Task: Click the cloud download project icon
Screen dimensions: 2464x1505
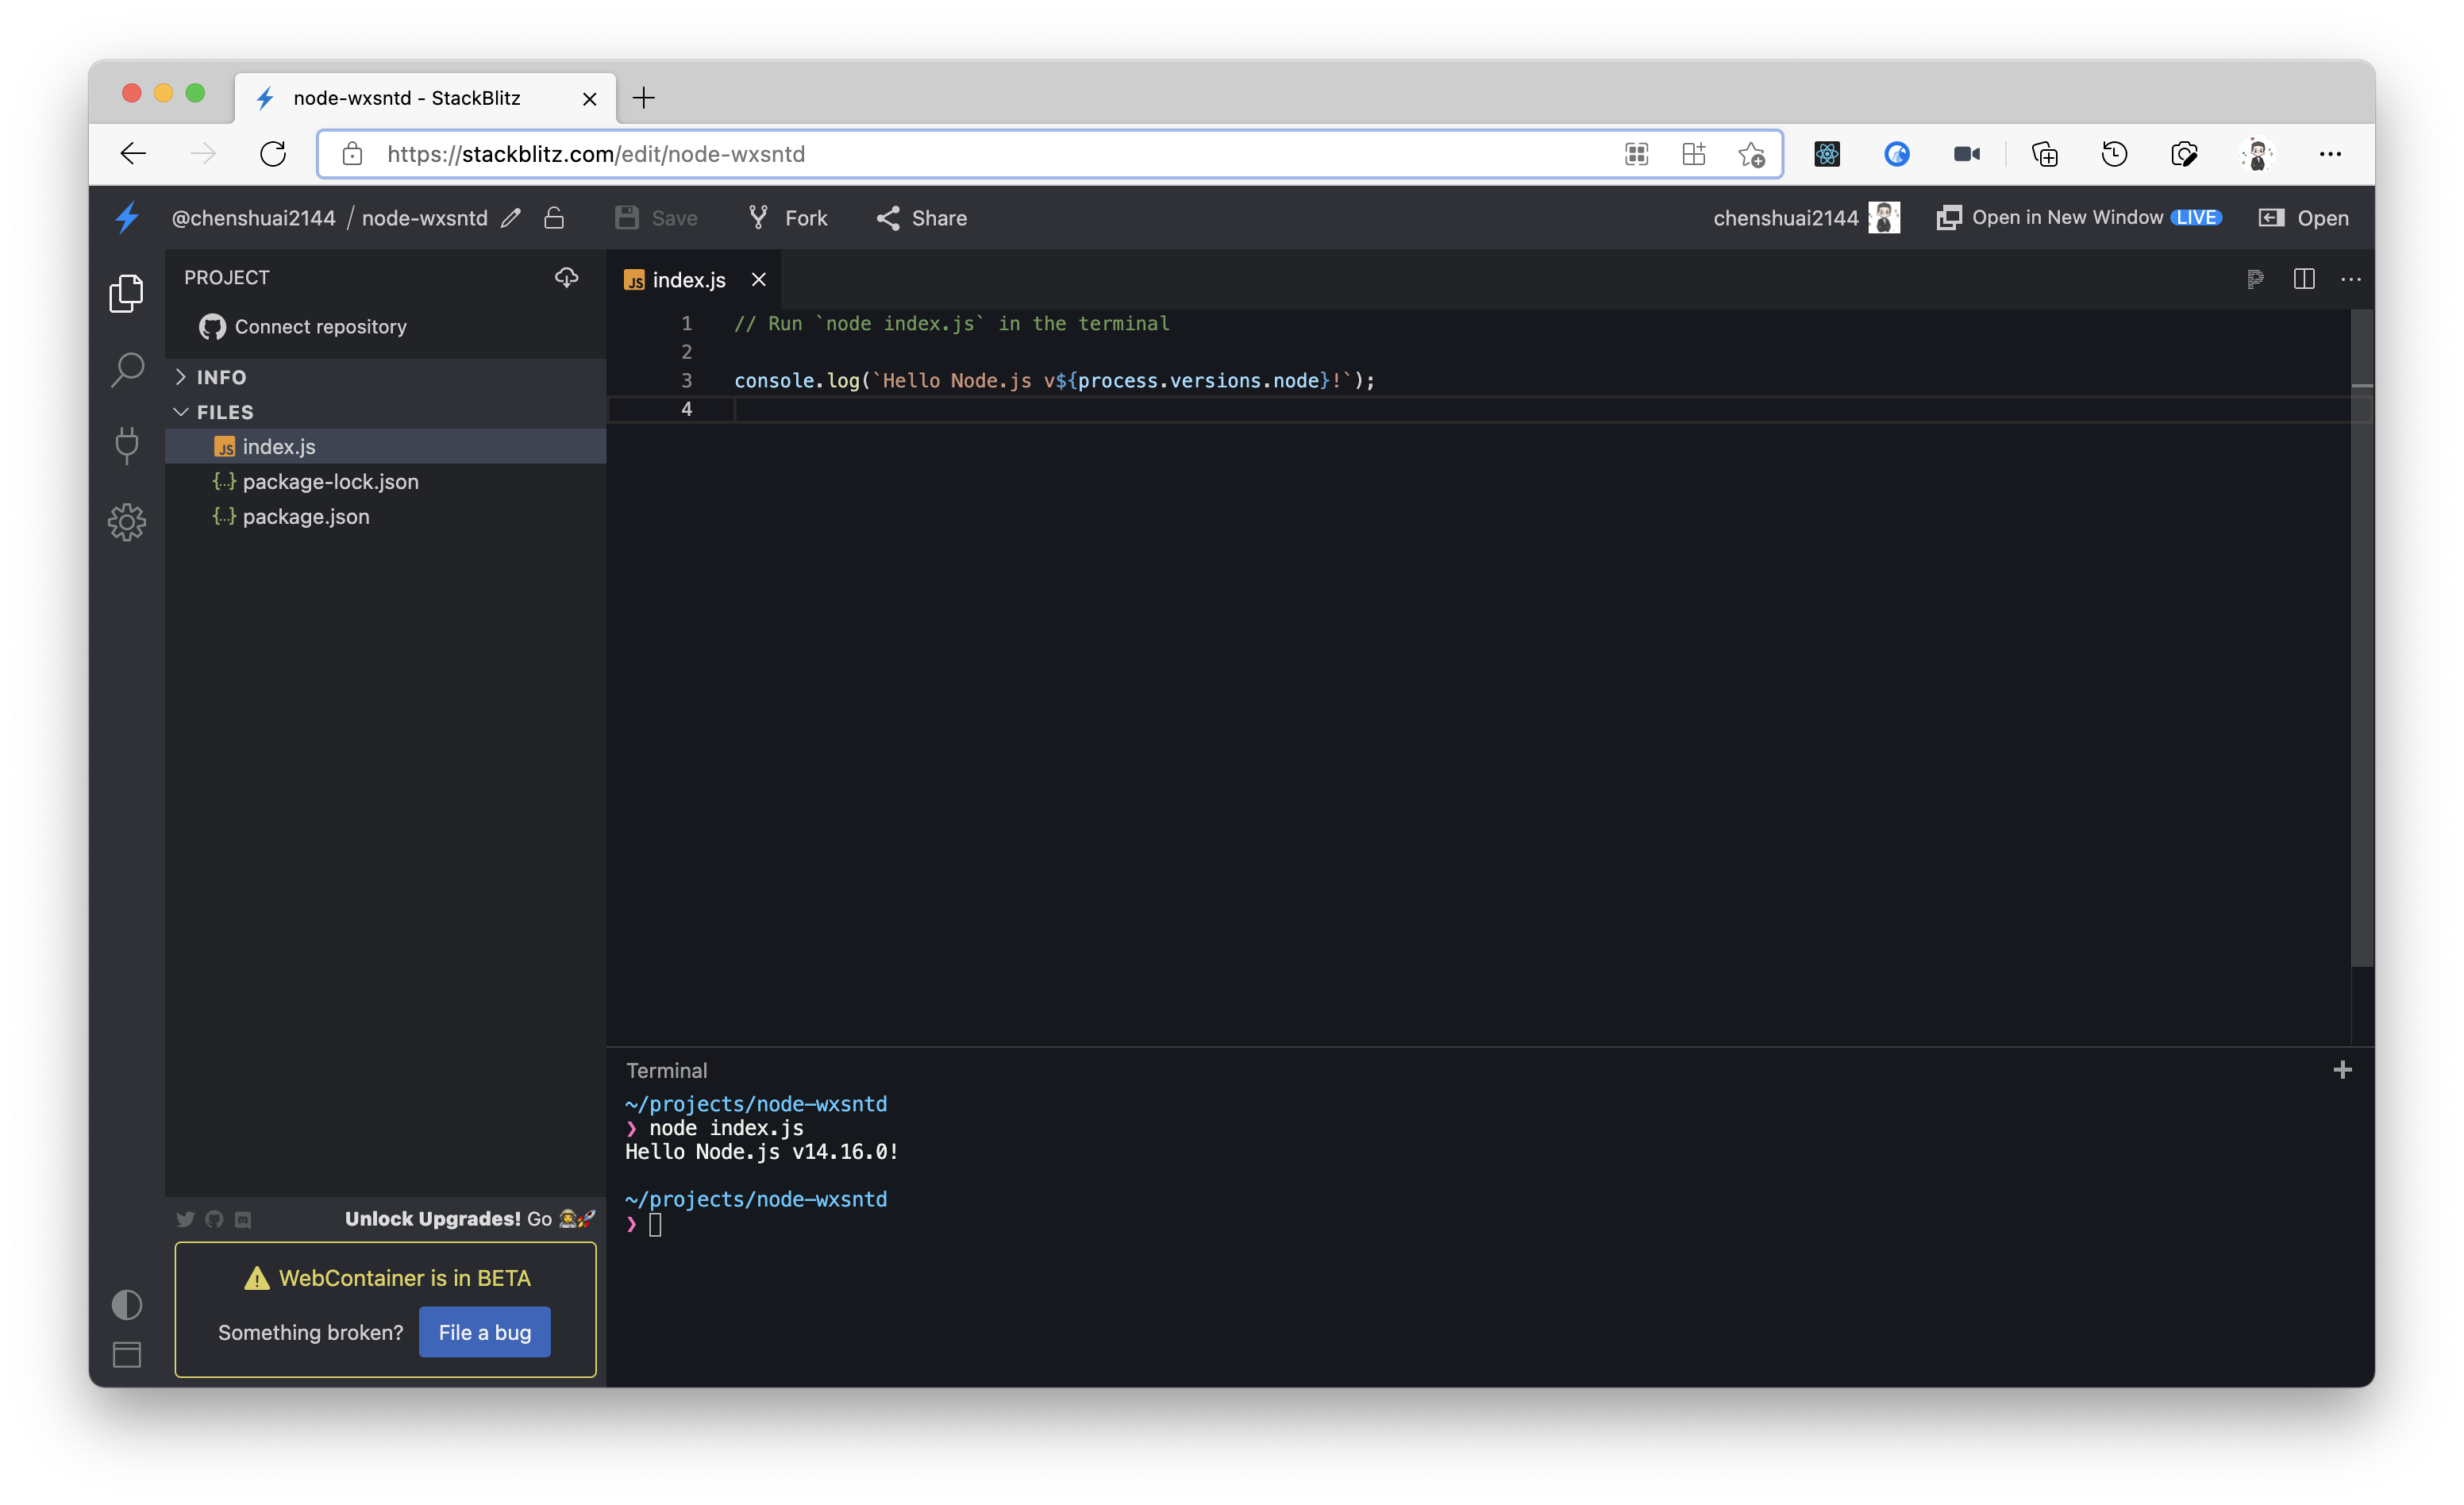Action: (567, 277)
